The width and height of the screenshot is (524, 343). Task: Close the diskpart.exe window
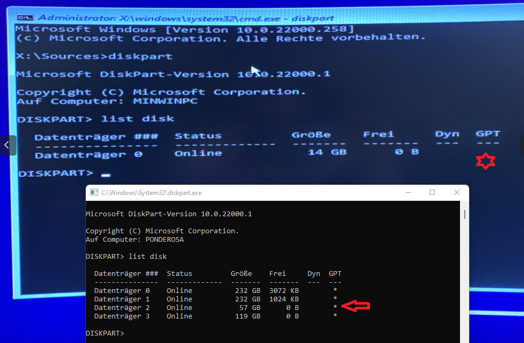[456, 192]
